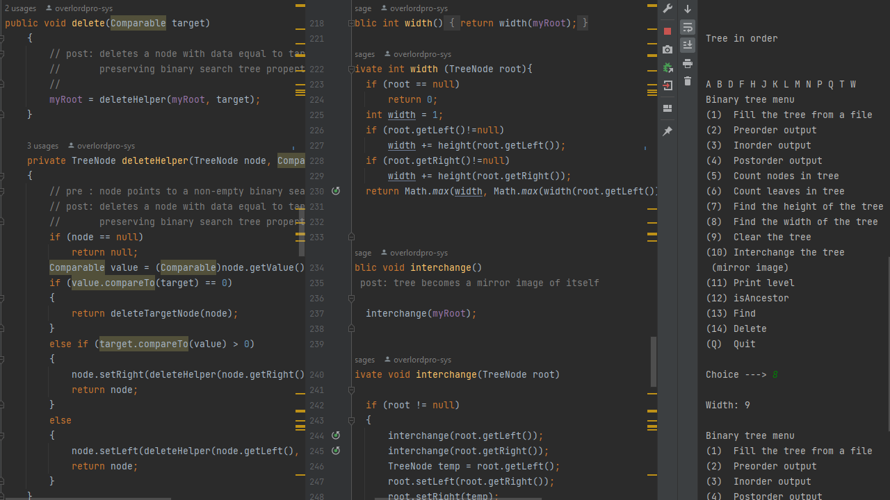Screen dimensions: 890x500
Task: Click 'myRoot = deleteHelper' statement in delete method
Action: coord(155,99)
